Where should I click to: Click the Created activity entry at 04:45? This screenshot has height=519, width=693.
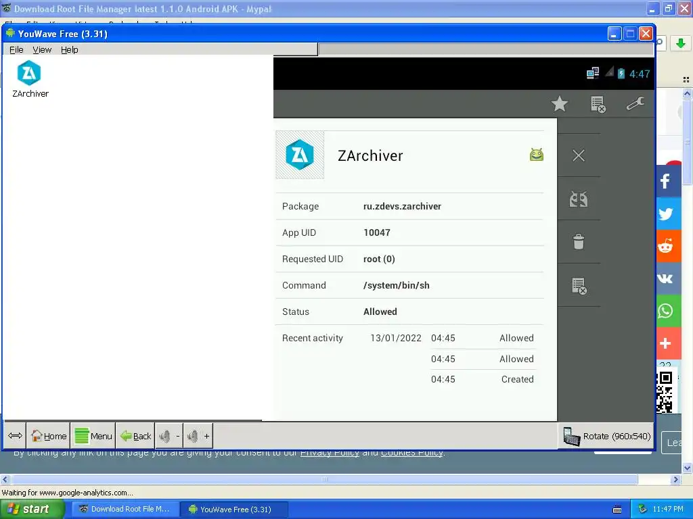[x=482, y=379]
